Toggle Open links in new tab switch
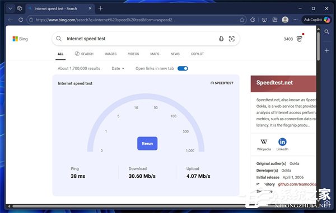Screen dimensions: 336x213 tap(183, 68)
